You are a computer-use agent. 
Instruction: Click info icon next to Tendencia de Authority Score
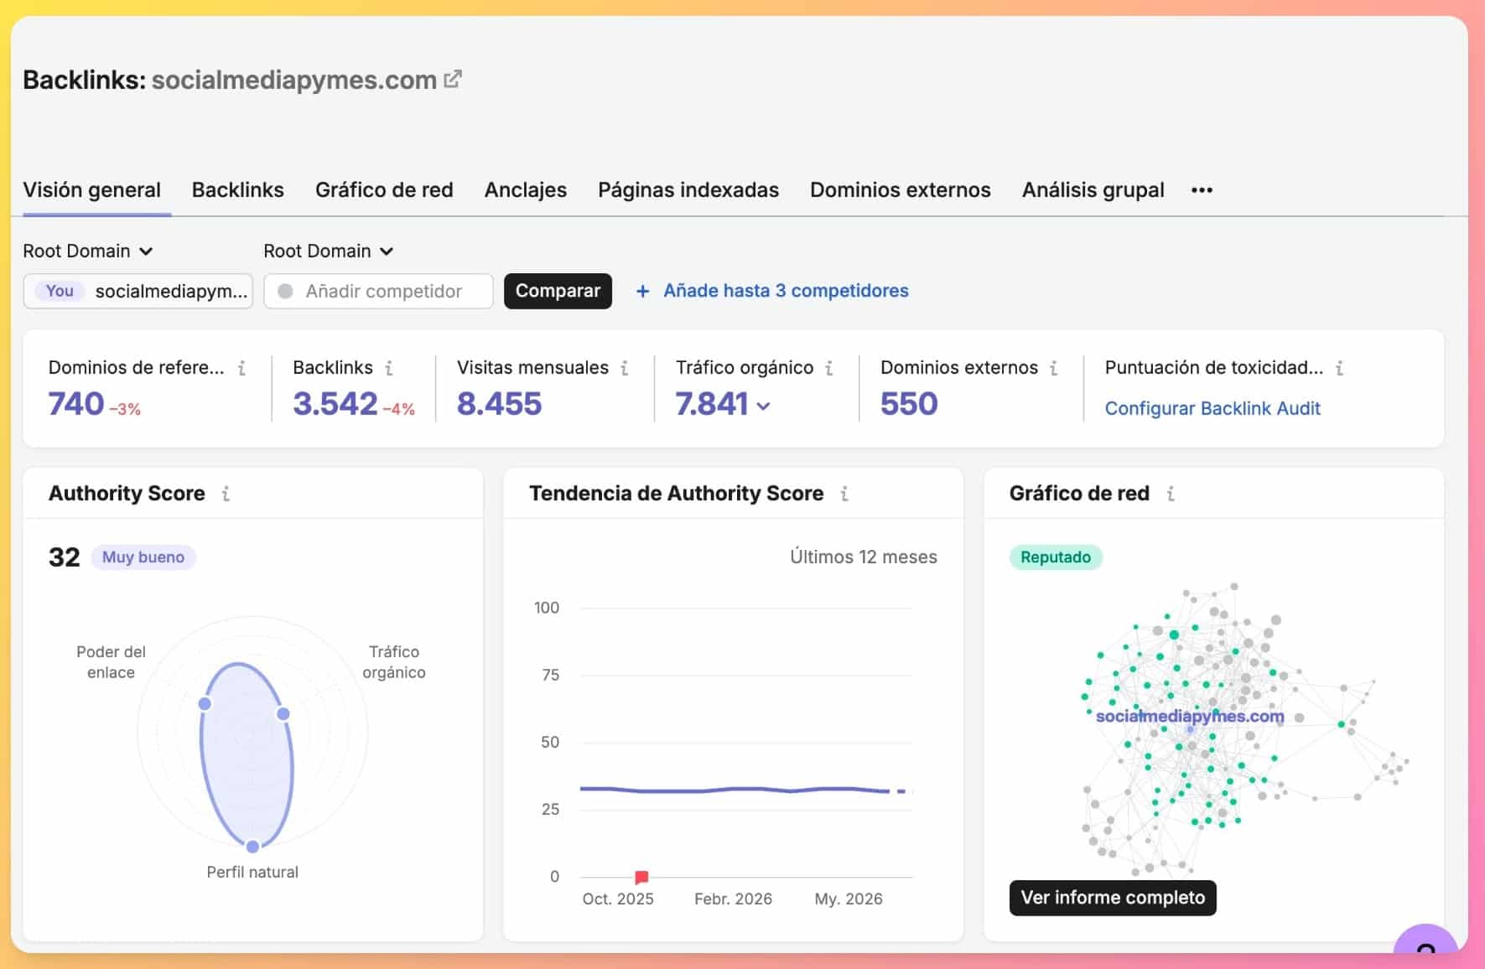coord(844,493)
